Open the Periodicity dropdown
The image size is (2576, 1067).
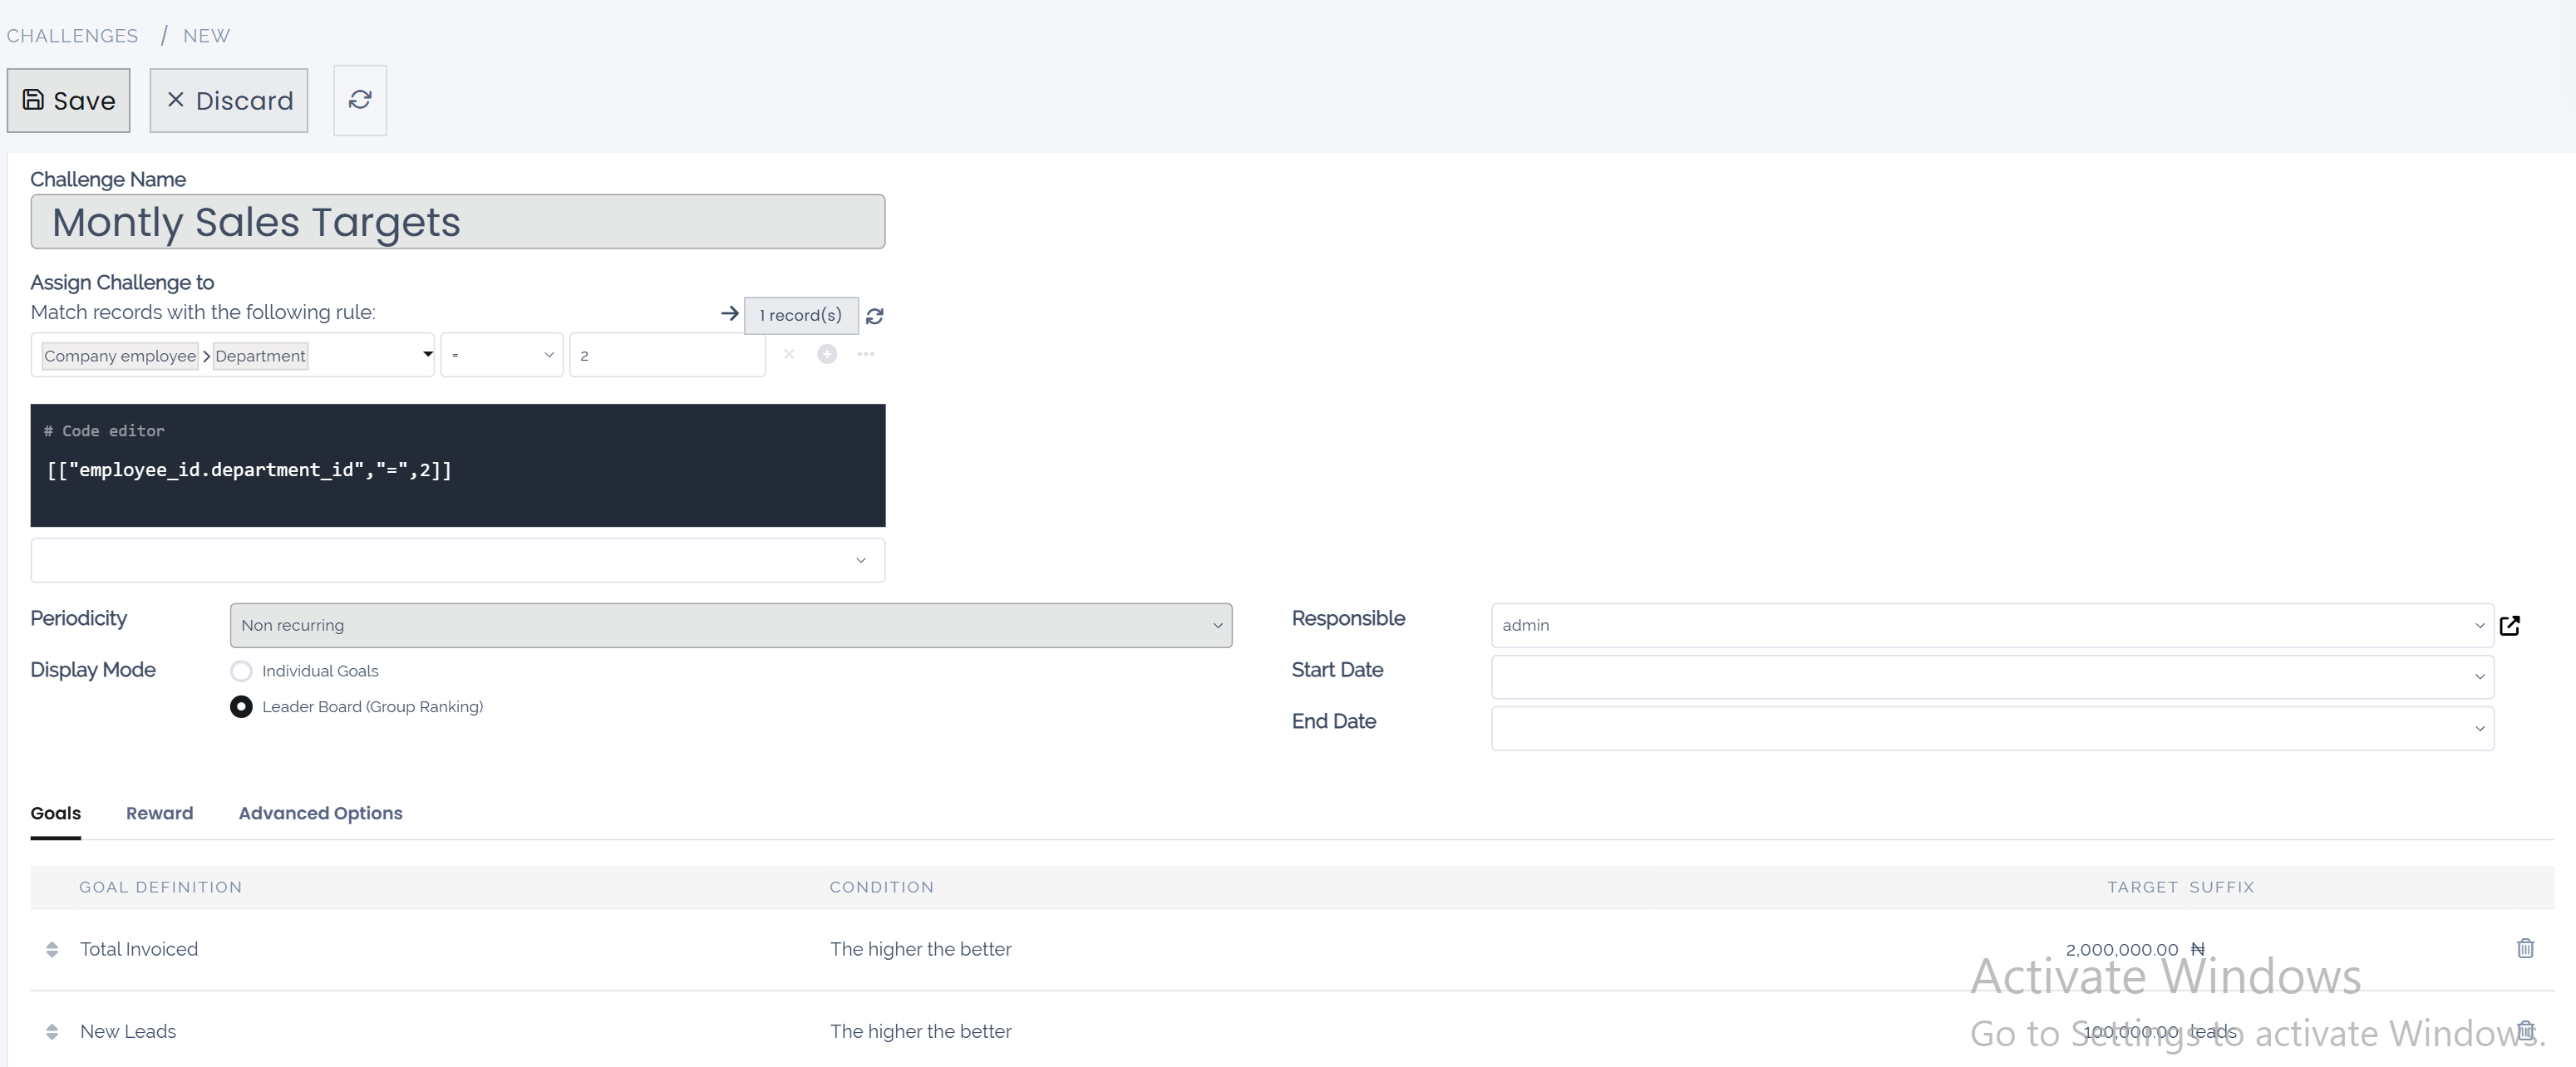pos(730,625)
